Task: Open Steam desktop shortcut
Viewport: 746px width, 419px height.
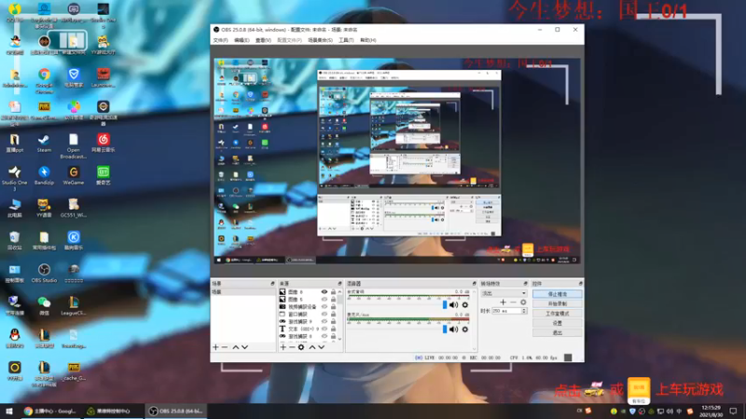Action: 44,143
